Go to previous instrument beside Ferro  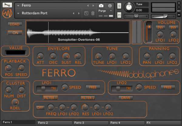[x=88, y=5]
